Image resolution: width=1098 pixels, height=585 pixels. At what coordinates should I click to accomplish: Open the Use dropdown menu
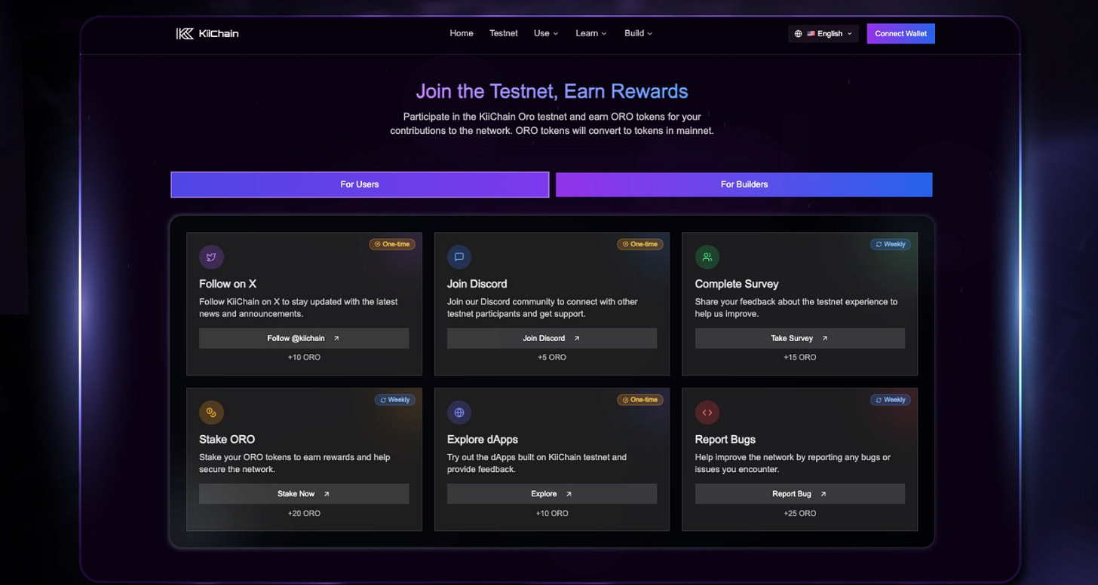[546, 33]
